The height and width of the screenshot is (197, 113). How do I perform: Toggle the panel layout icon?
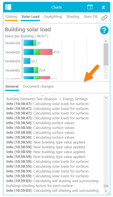pyautogui.click(x=90, y=7)
